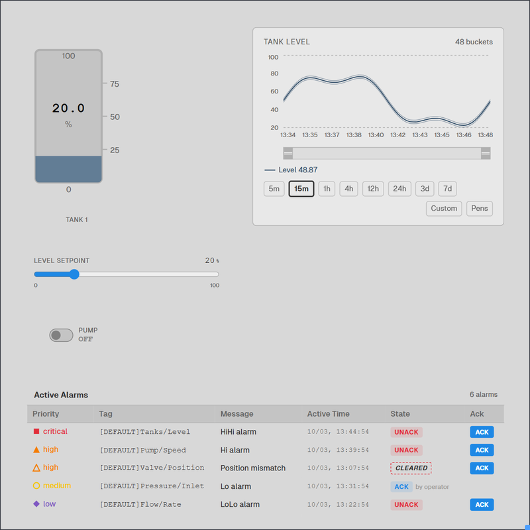Screen dimensions: 530x530
Task: Select the 5m time range
Action: coord(274,189)
